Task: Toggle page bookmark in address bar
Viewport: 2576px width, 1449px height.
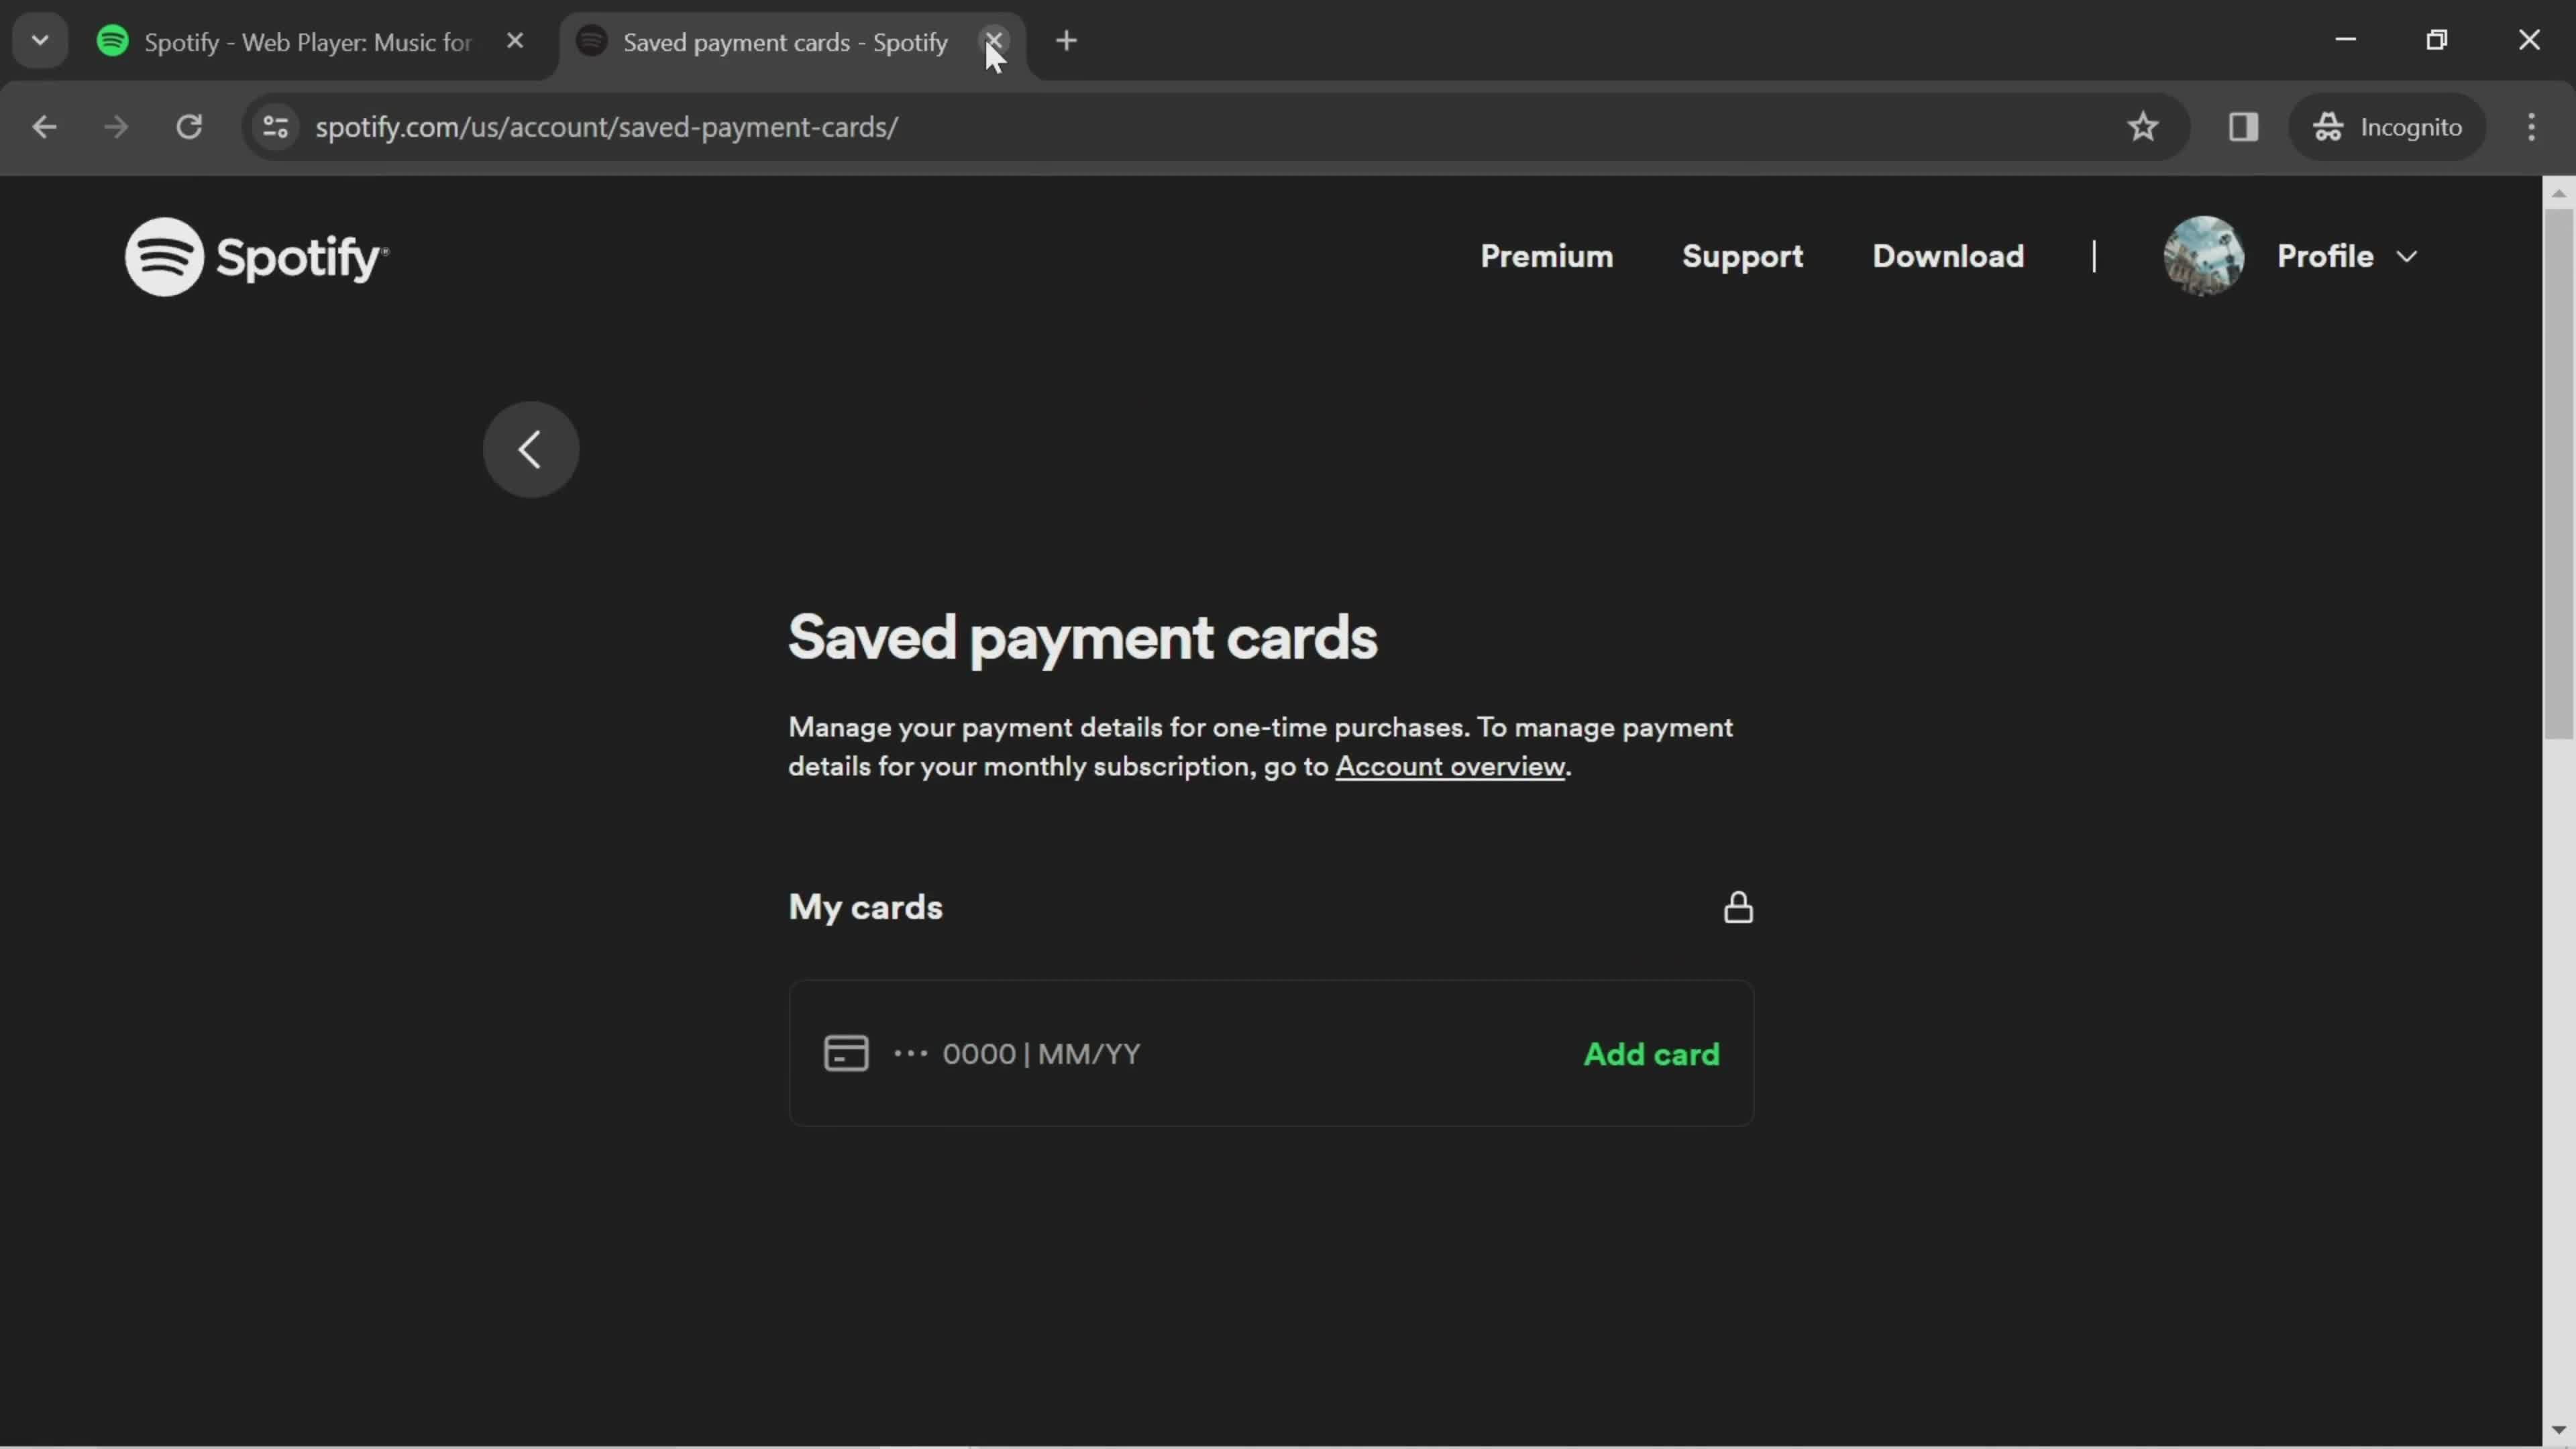Action: point(2143,125)
